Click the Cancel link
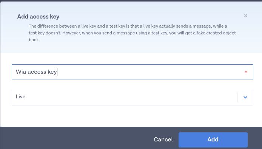262x149 pixels. click(x=163, y=140)
